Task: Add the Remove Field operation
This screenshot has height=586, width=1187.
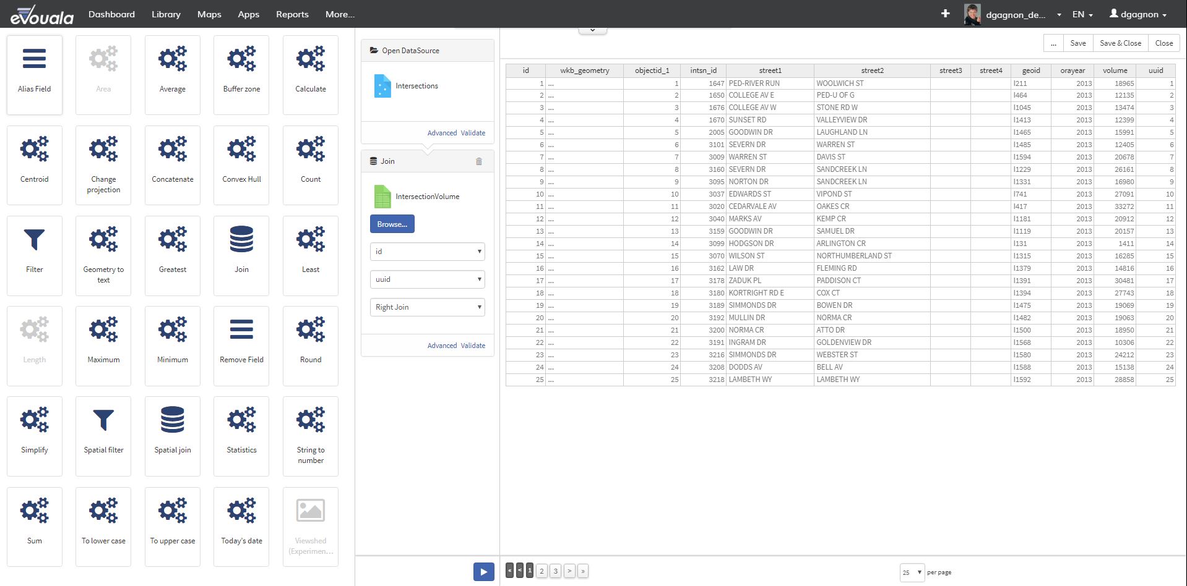Action: (241, 345)
